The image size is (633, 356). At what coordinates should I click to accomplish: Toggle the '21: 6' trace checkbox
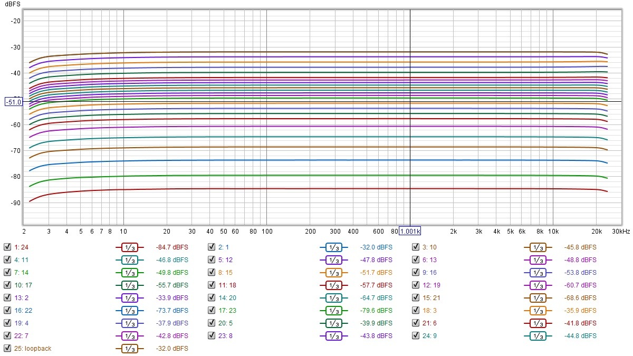coord(416,323)
